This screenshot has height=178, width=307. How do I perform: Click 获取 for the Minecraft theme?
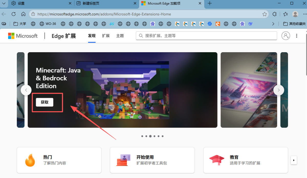(45, 102)
